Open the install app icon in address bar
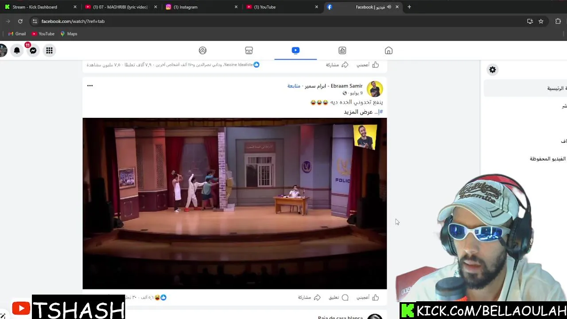 [x=530, y=21]
